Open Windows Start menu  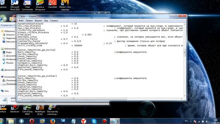click(2, 121)
